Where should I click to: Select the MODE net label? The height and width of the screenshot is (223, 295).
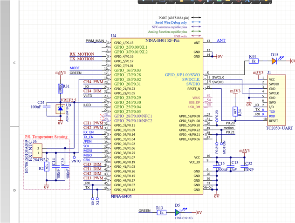coord(75,68)
